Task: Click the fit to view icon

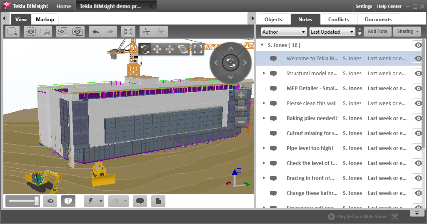Action: coord(128,32)
